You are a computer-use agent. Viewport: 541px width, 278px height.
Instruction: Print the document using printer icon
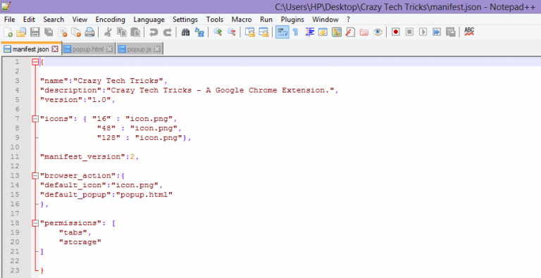tap(89, 32)
